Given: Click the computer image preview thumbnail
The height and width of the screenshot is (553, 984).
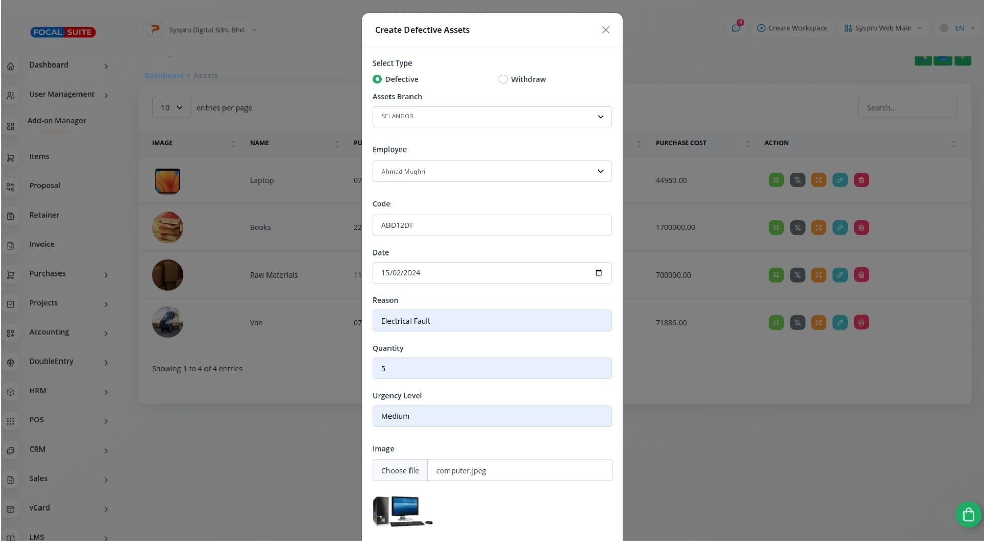Looking at the screenshot, I should coord(403,511).
